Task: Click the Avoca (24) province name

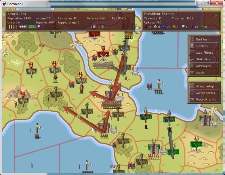Action: click(x=17, y=14)
